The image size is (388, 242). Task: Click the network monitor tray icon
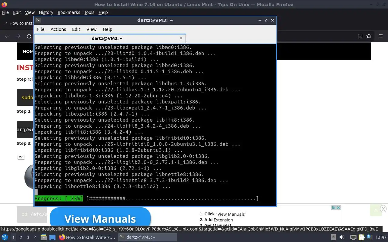[x=353, y=237]
